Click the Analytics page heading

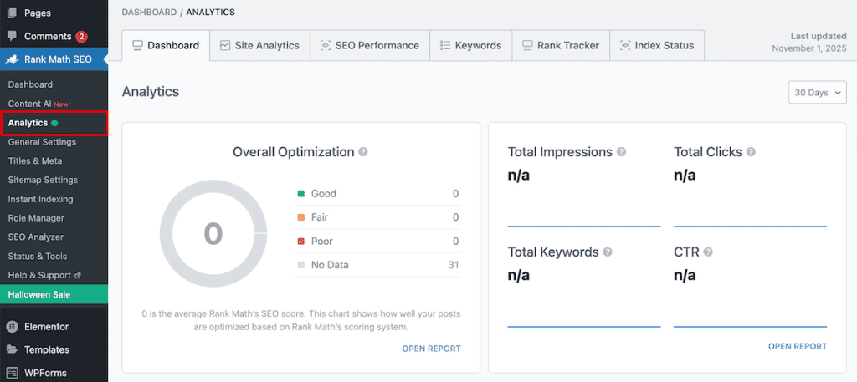(x=151, y=92)
